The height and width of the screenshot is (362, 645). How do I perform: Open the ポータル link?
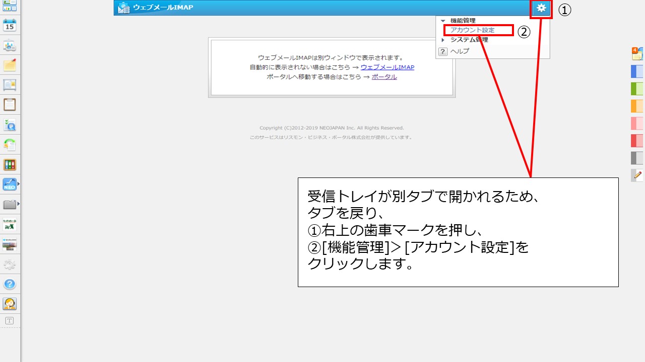383,77
